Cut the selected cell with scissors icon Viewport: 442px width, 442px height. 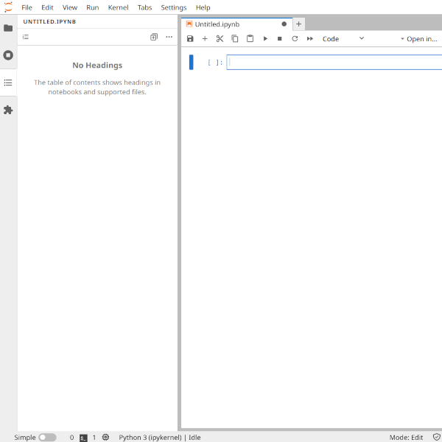(x=220, y=38)
